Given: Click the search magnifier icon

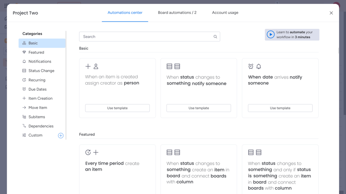Looking at the screenshot, I should (x=215, y=37).
